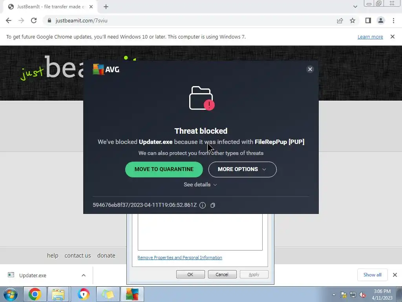This screenshot has height=302, width=402.
Task: Click Remove Properties and Personal Information link
Action: (180, 258)
